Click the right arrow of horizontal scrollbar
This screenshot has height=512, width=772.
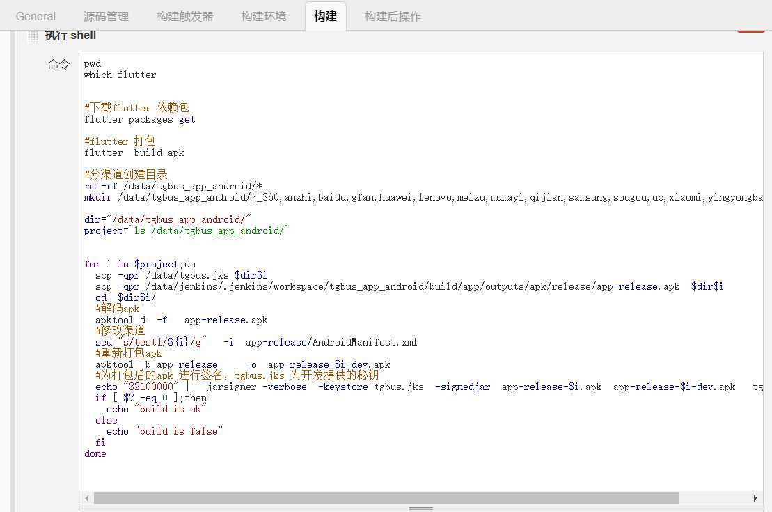tap(755, 498)
